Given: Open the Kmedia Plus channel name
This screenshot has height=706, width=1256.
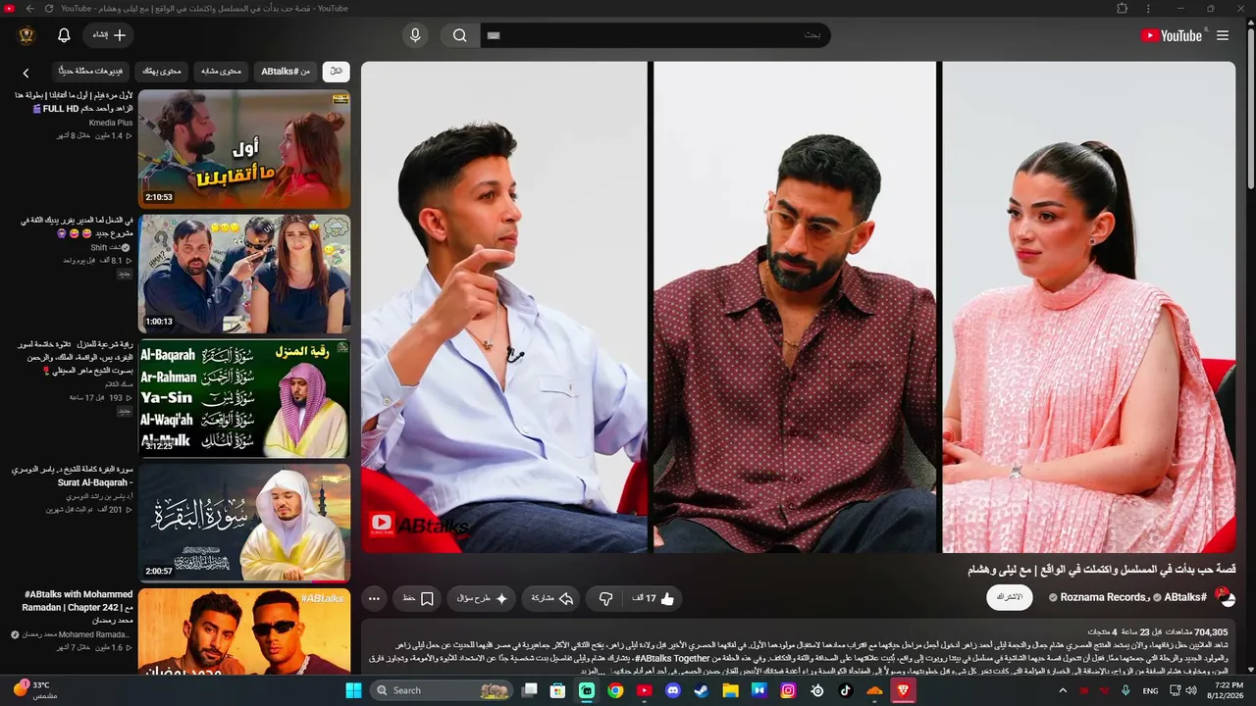Looking at the screenshot, I should [x=111, y=123].
